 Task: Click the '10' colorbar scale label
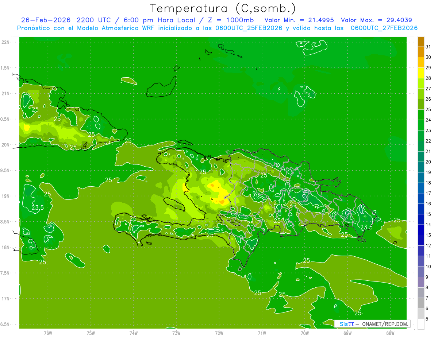pos(428,267)
